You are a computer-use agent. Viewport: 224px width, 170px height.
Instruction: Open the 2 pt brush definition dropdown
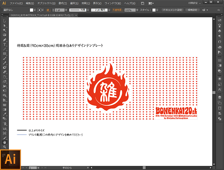tap(109, 10)
